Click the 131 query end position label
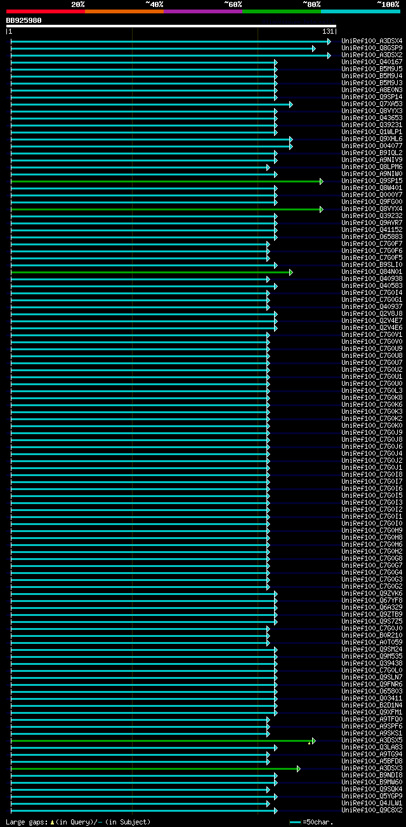 pos(328,32)
